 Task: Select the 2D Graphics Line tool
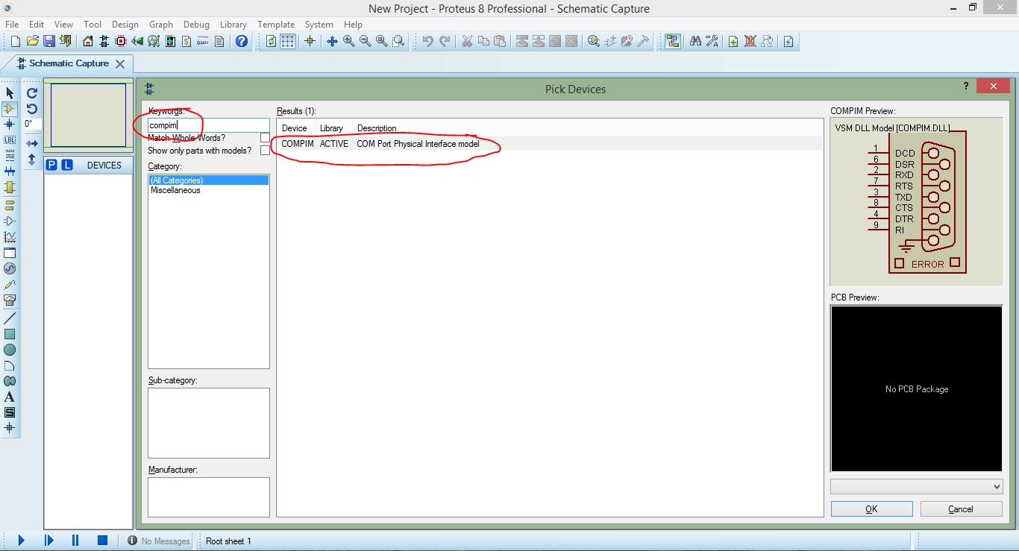(10, 318)
